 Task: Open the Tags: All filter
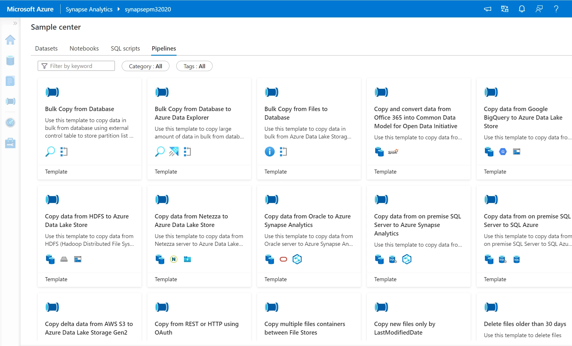coord(194,66)
